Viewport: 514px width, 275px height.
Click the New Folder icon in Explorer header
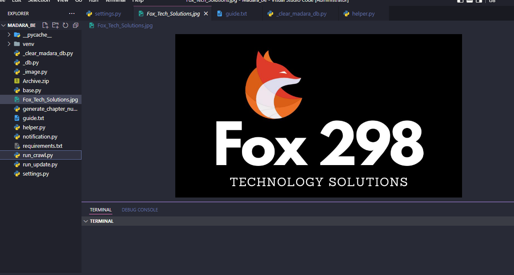click(55, 25)
